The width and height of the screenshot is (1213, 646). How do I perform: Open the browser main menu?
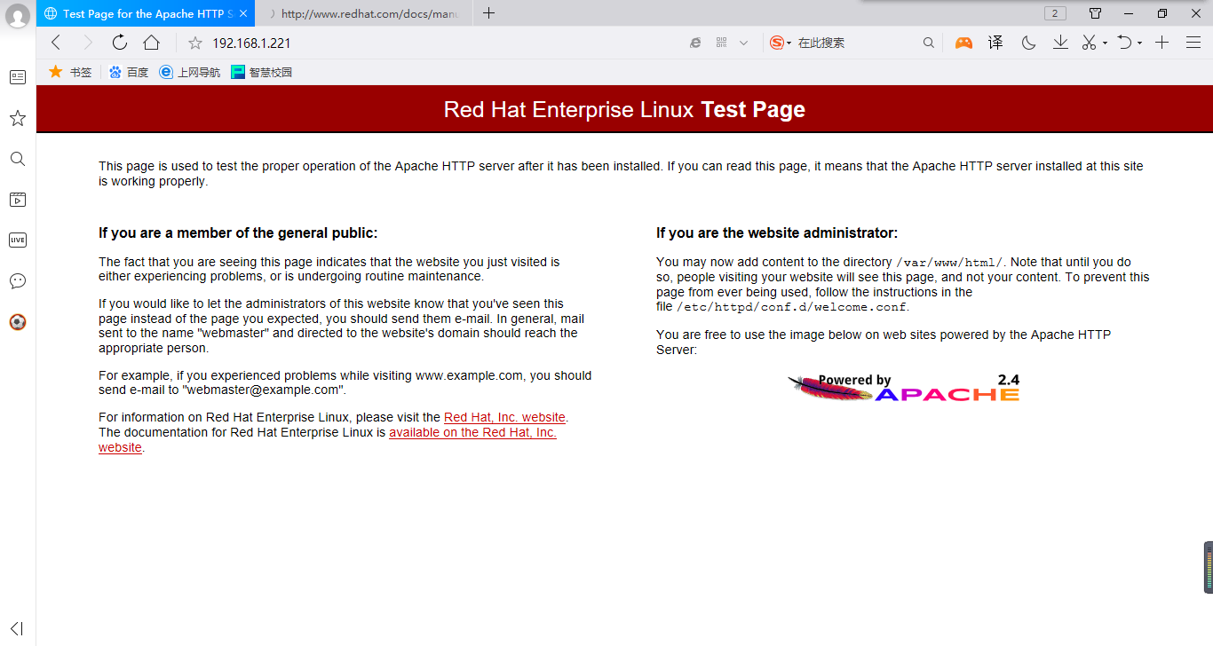pos(1193,43)
